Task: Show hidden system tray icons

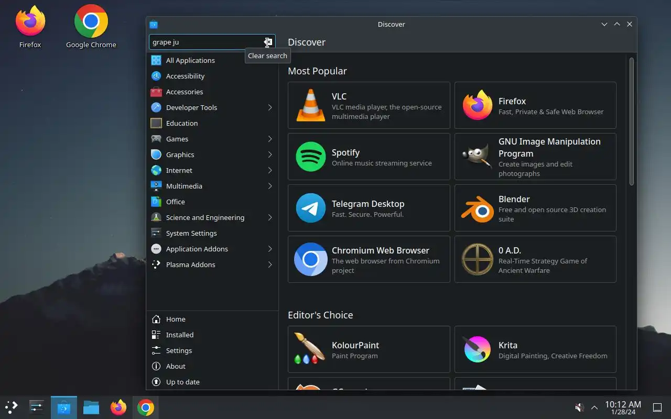Action: 594,407
